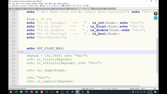
Task: Click the macro Playback icon
Action: coord(83,5)
